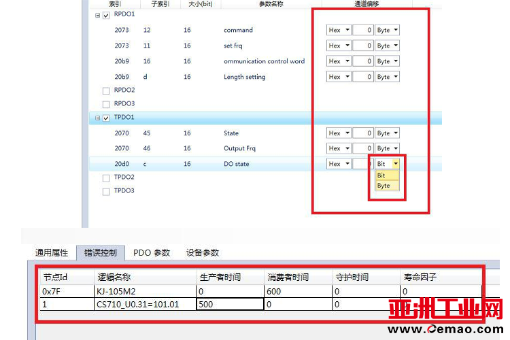Edit offset value for communication control word
The height and width of the screenshot is (340, 510).
coord(362,61)
